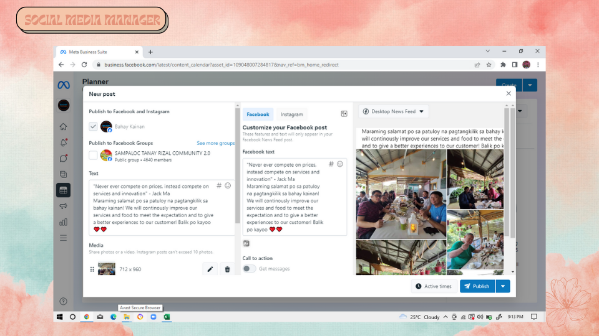
Task: Open Insights bar chart sidebar icon
Action: tap(64, 222)
